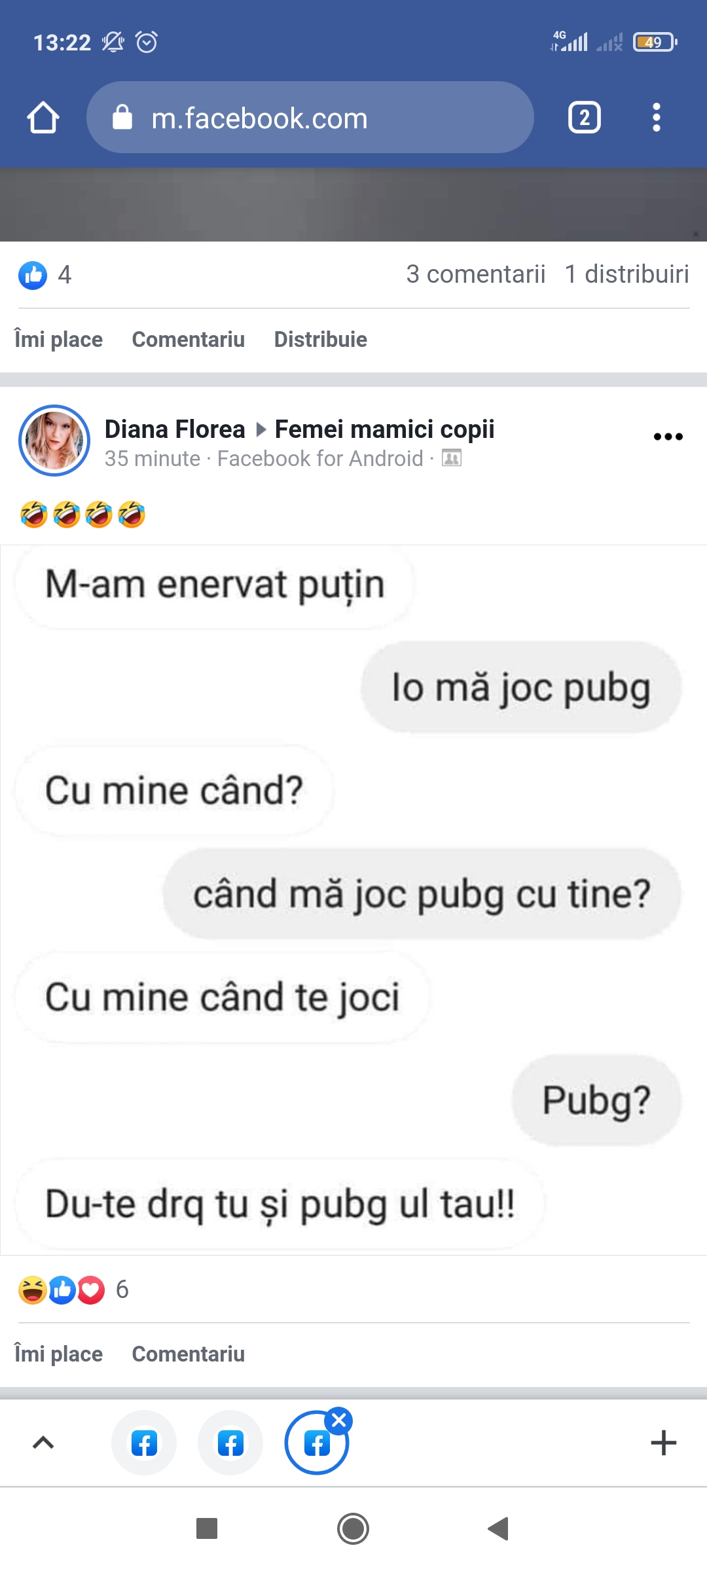Switch to the first Facebook tab icon
The image size is (707, 1571).
144,1443
